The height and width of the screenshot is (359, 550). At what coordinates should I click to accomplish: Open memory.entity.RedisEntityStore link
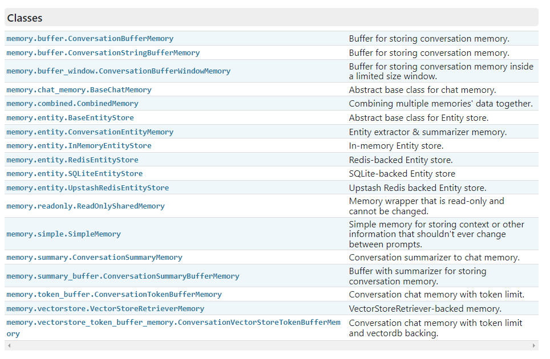72,160
